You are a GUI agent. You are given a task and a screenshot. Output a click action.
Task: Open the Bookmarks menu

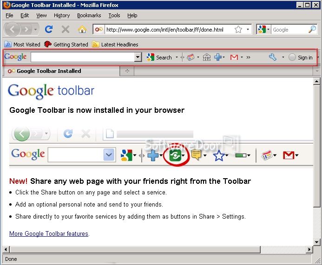pyautogui.click(x=89, y=15)
